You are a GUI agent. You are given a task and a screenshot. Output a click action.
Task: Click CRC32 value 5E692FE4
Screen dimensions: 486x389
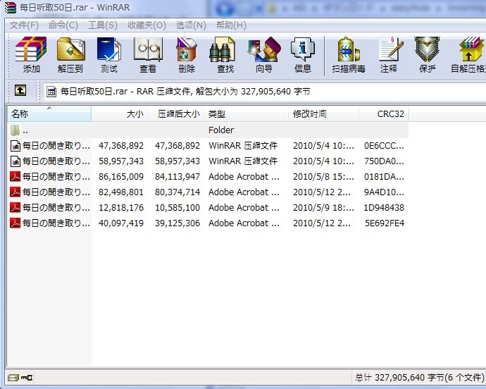click(385, 223)
